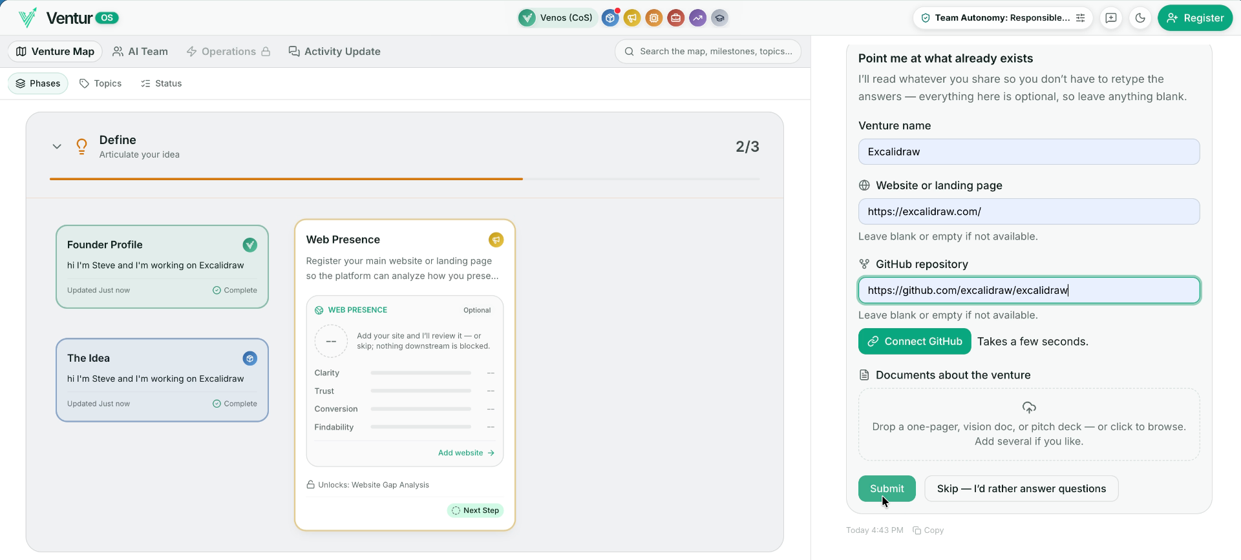Click the document upload drop zone

click(1029, 424)
